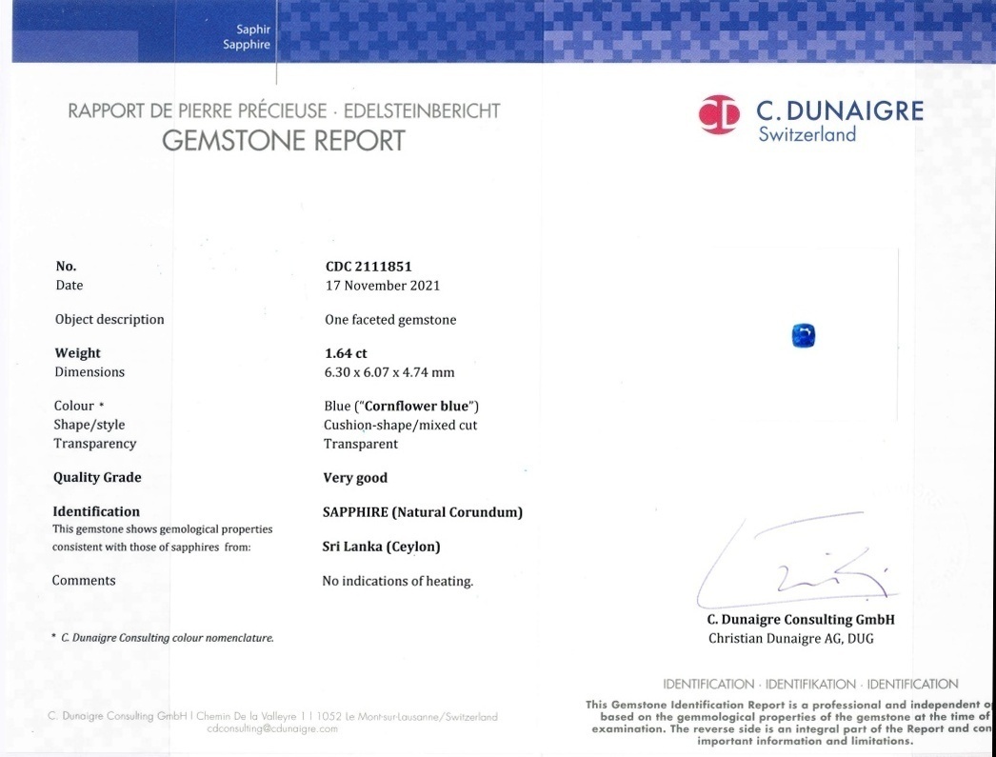Click the cdconsulting@cdunaigre.com email address

pos(272,729)
